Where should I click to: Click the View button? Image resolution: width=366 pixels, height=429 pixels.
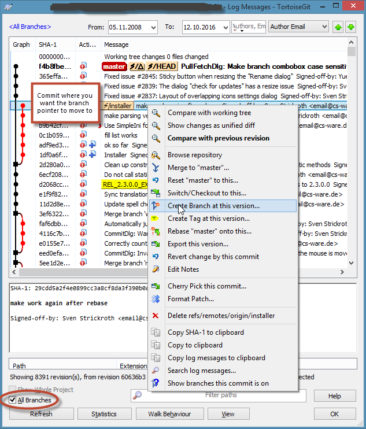tap(228, 414)
